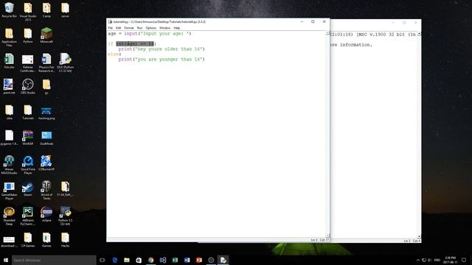Open Task View from the taskbar
This screenshot has width=472, height=265.
pos(102,260)
